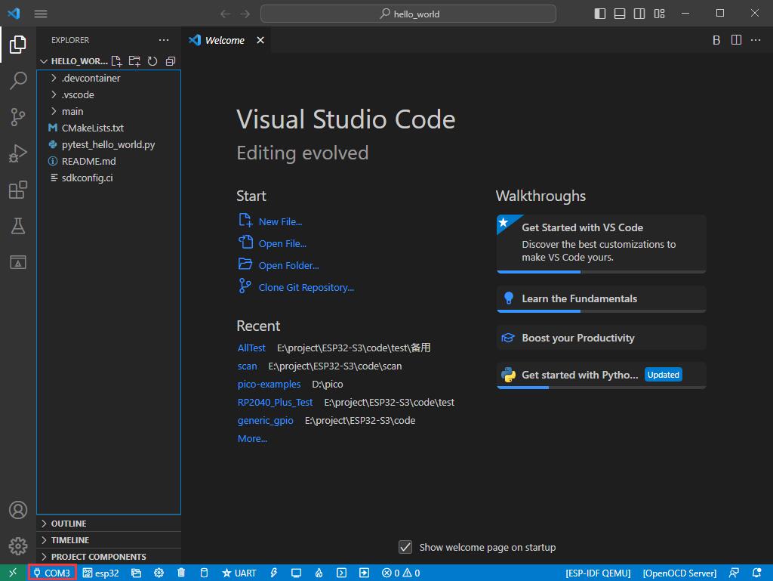Open Run and Debug panel
This screenshot has width=773, height=581.
17,153
